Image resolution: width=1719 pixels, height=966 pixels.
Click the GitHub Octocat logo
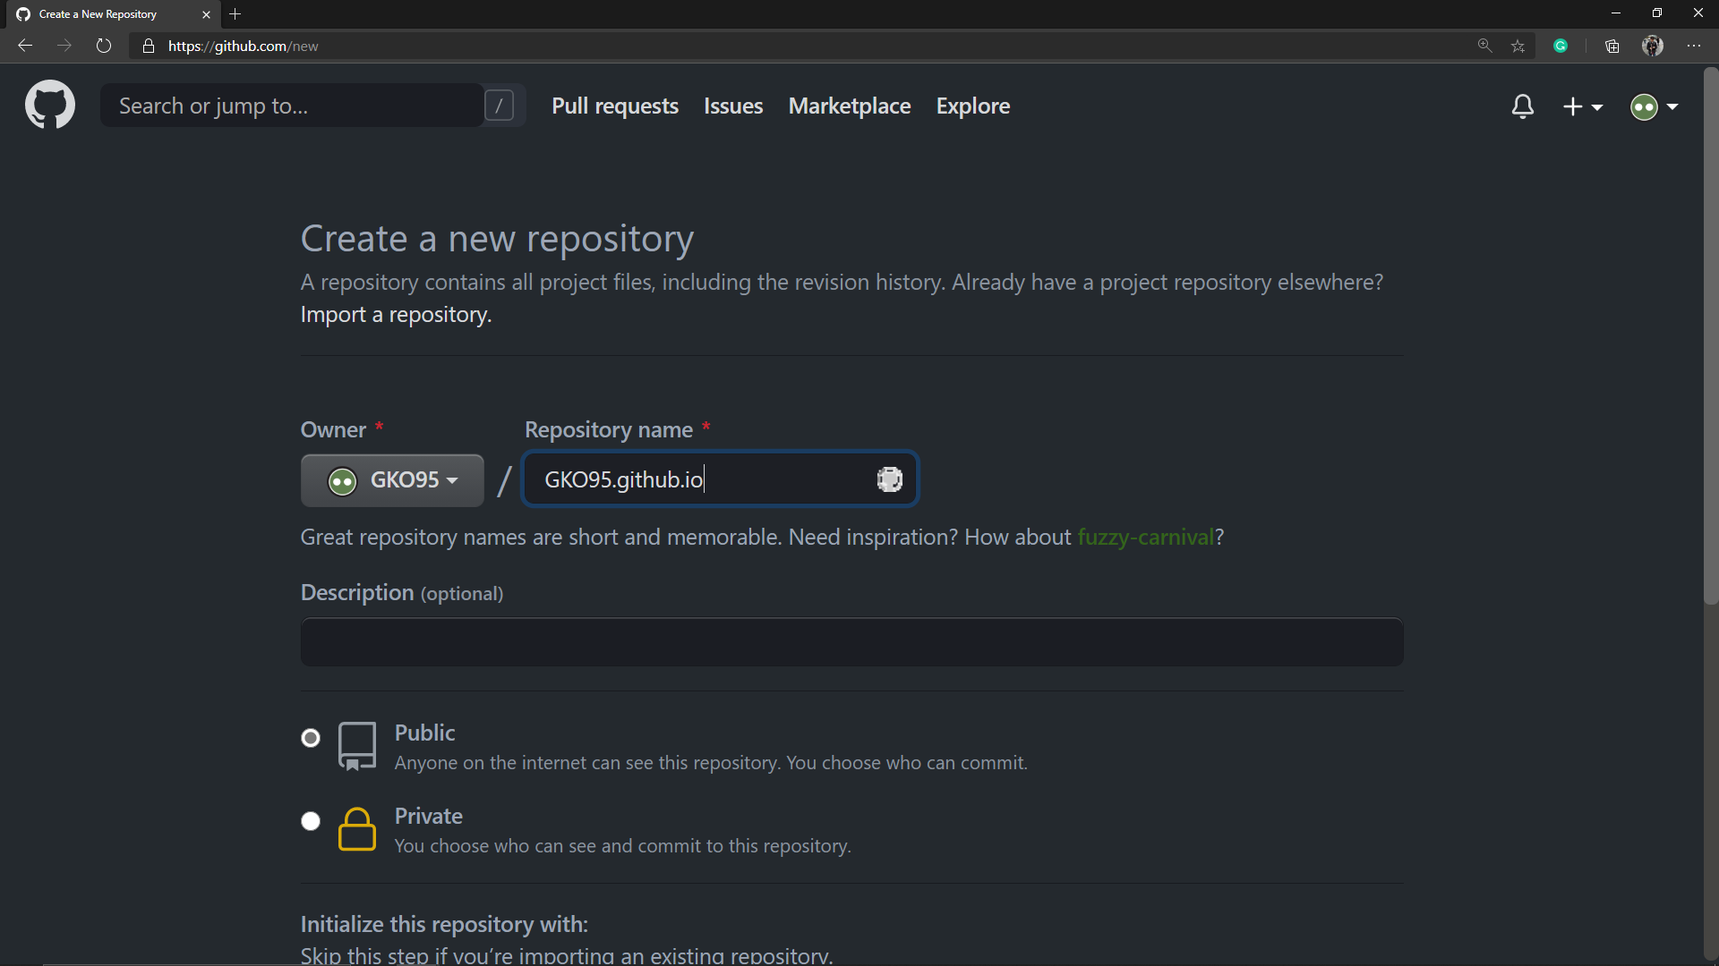[x=50, y=106]
